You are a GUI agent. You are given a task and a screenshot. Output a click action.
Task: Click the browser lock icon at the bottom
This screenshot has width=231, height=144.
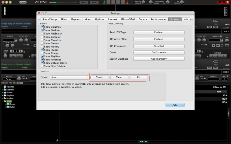click(57, 141)
